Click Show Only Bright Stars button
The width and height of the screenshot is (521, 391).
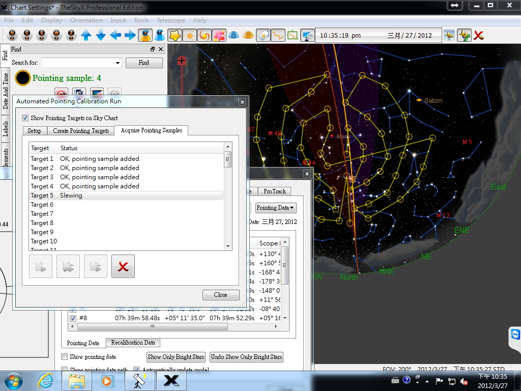click(x=176, y=357)
